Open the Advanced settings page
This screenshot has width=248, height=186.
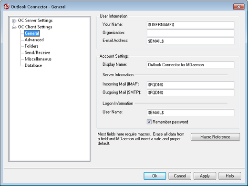(34, 40)
